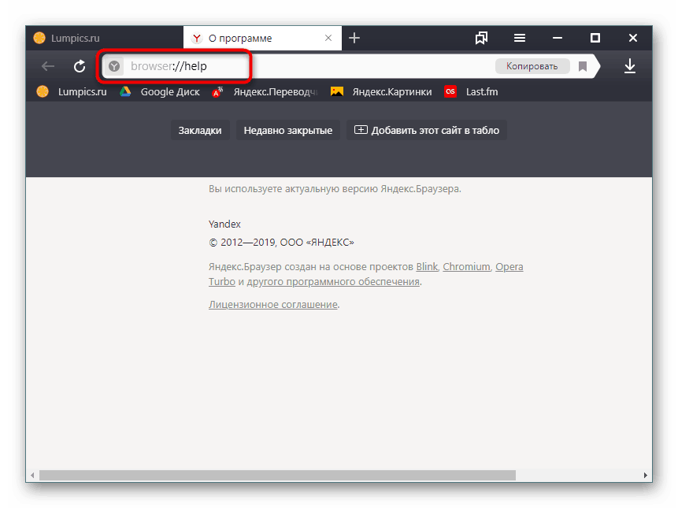Image resolution: width=678 pixels, height=508 pixels.
Task: Open the Лицензионное соглашение link
Action: pos(272,304)
